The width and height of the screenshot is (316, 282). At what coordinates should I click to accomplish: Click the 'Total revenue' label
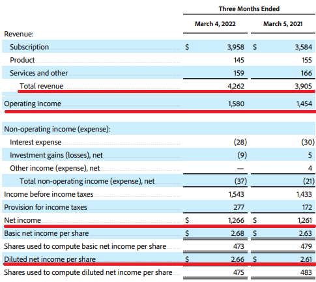(x=42, y=86)
